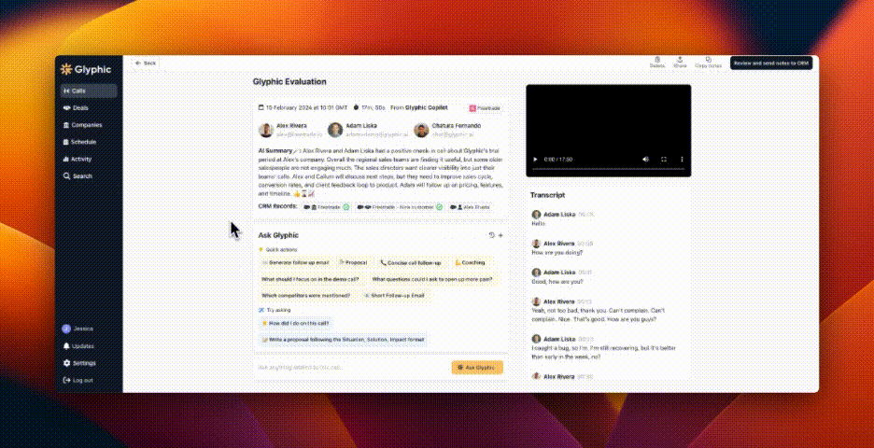Click the Coaching quick action

point(470,262)
